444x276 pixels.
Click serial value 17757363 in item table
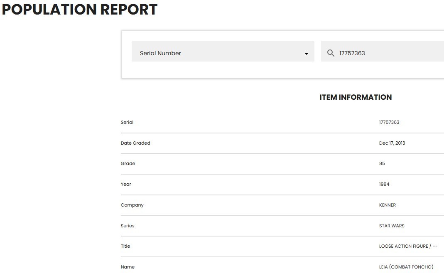389,122
